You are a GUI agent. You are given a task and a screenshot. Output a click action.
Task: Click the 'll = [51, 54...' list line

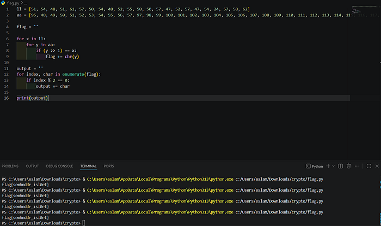(x=133, y=9)
